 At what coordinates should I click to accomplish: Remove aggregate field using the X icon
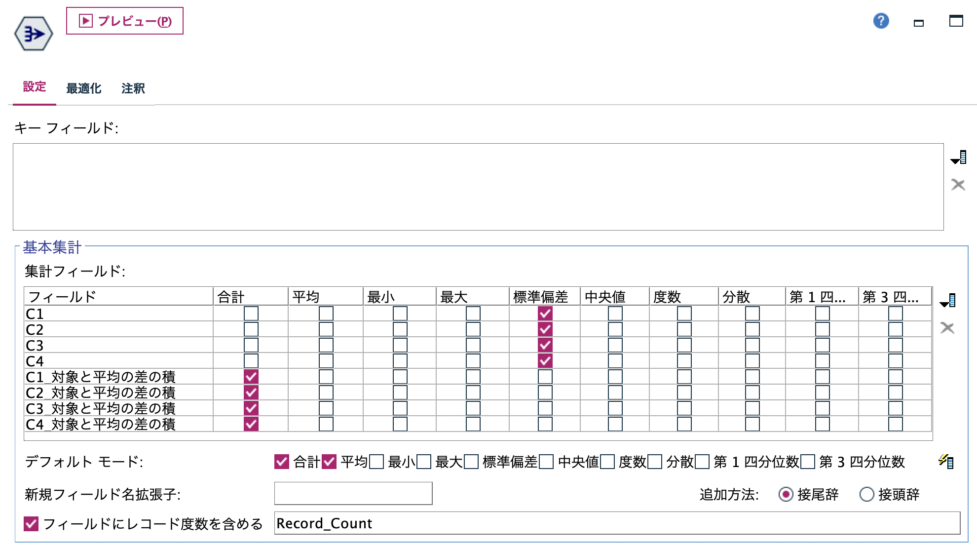947,328
